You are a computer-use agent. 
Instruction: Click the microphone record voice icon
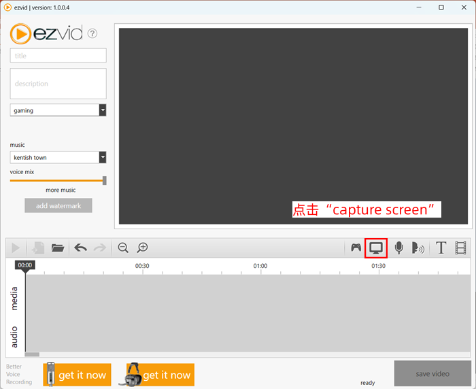coord(399,248)
